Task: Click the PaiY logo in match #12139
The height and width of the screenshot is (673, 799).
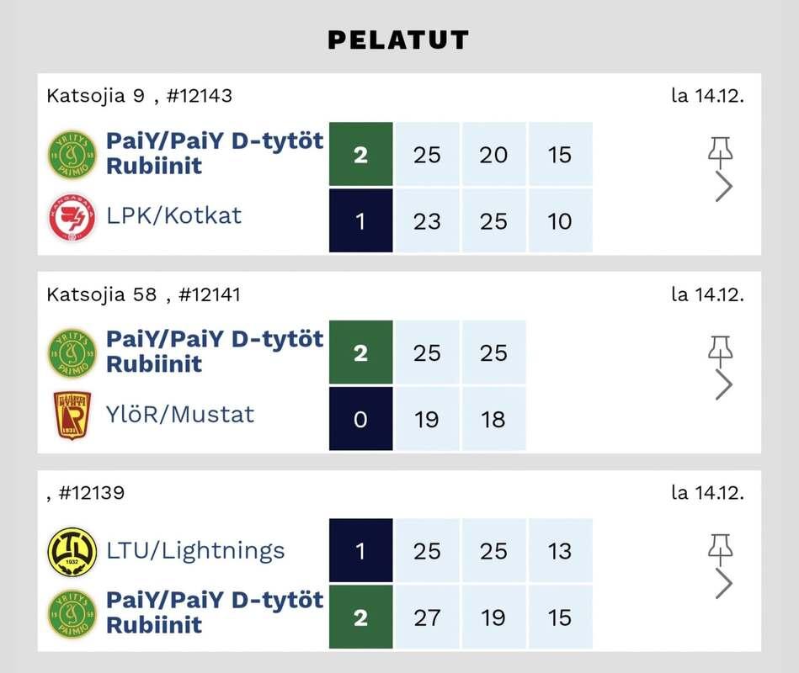Action: [72, 613]
